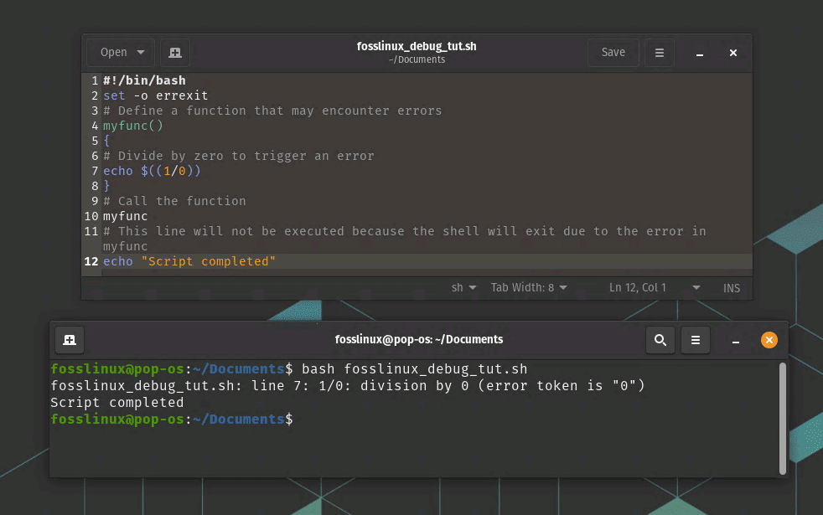The image size is (823, 515).
Task: Create a new document tab in the editor
Action: [x=174, y=52]
